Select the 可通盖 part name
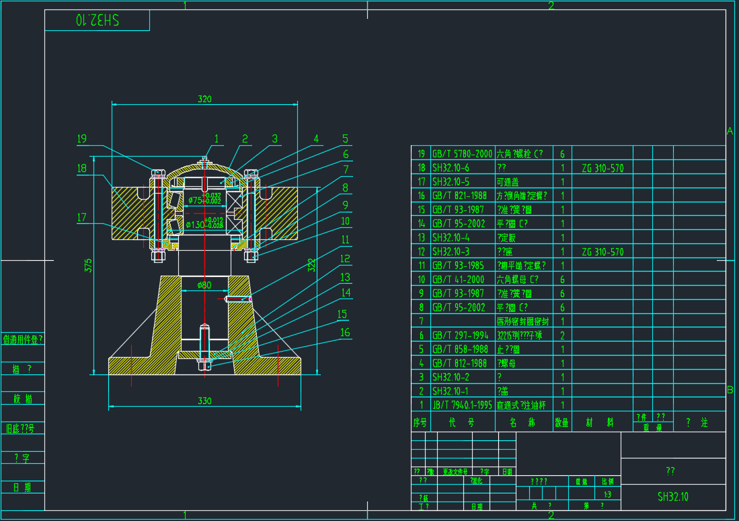The height and width of the screenshot is (521, 739). (508, 182)
